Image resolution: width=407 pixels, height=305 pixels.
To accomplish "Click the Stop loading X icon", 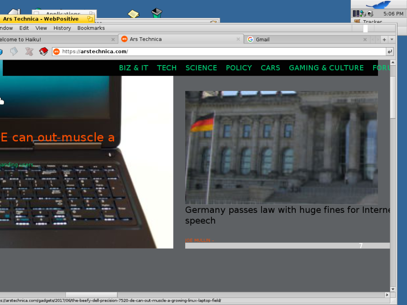I will click(28, 51).
